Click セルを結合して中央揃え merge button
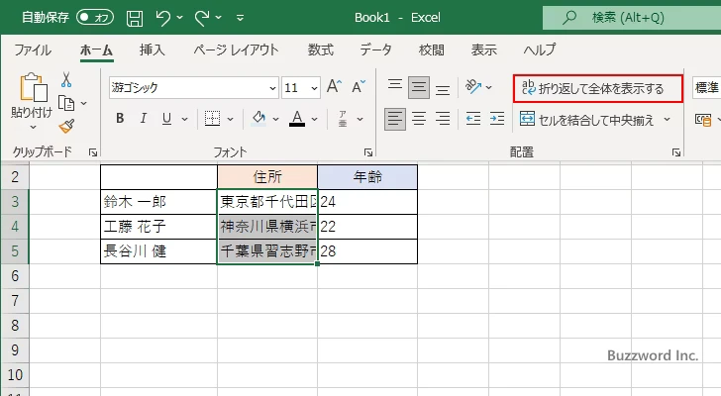 [x=586, y=120]
